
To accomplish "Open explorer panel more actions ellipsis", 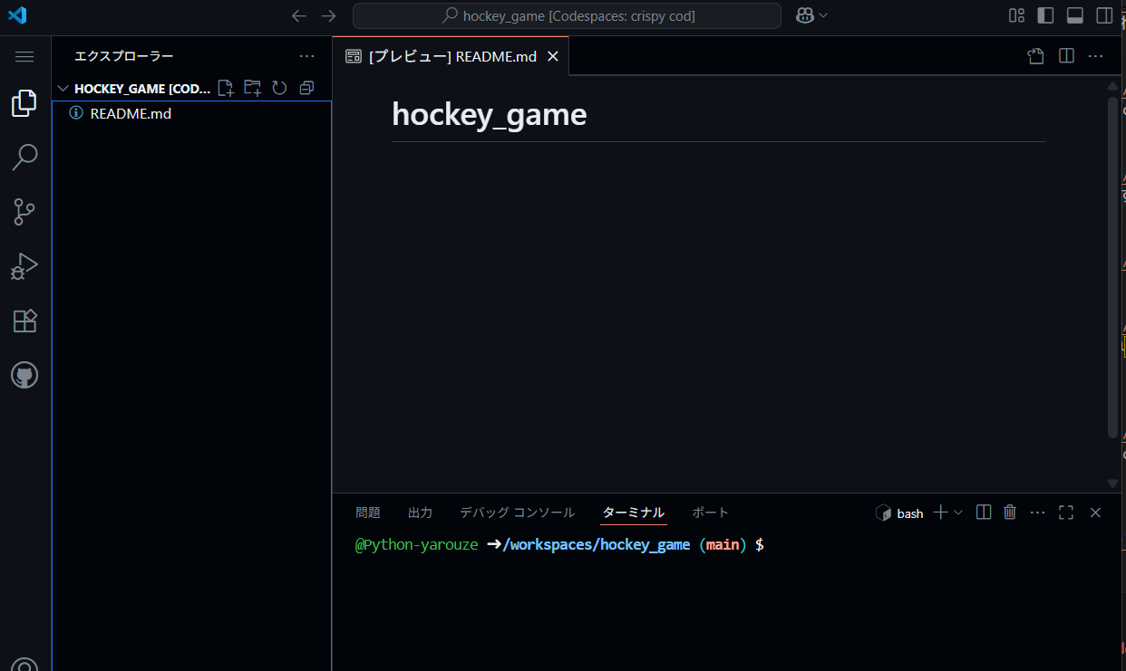I will (x=307, y=56).
